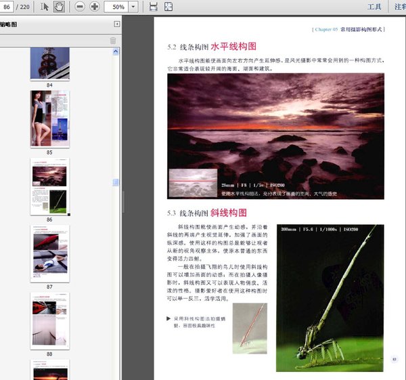Open the 注释 comments panel

pyautogui.click(x=400, y=7)
